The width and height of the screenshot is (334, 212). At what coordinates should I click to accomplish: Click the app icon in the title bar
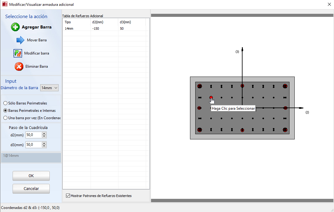(5, 5)
